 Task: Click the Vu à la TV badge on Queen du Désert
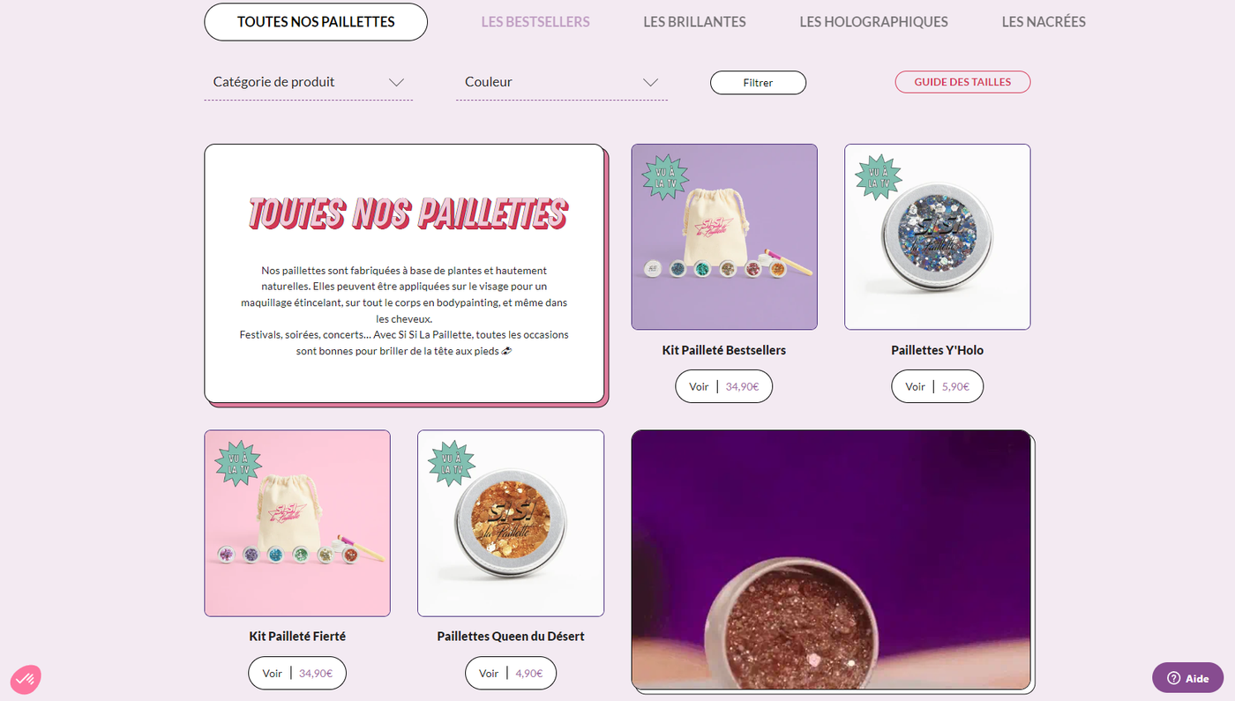(452, 462)
